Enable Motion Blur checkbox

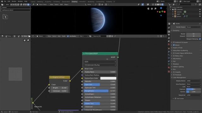click(174, 56)
